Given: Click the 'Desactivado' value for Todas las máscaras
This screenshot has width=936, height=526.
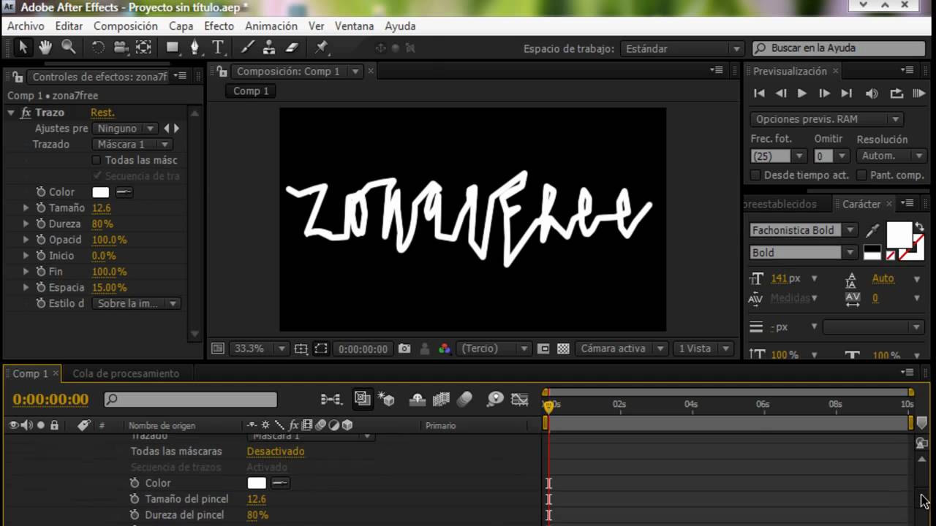Looking at the screenshot, I should 276,451.
